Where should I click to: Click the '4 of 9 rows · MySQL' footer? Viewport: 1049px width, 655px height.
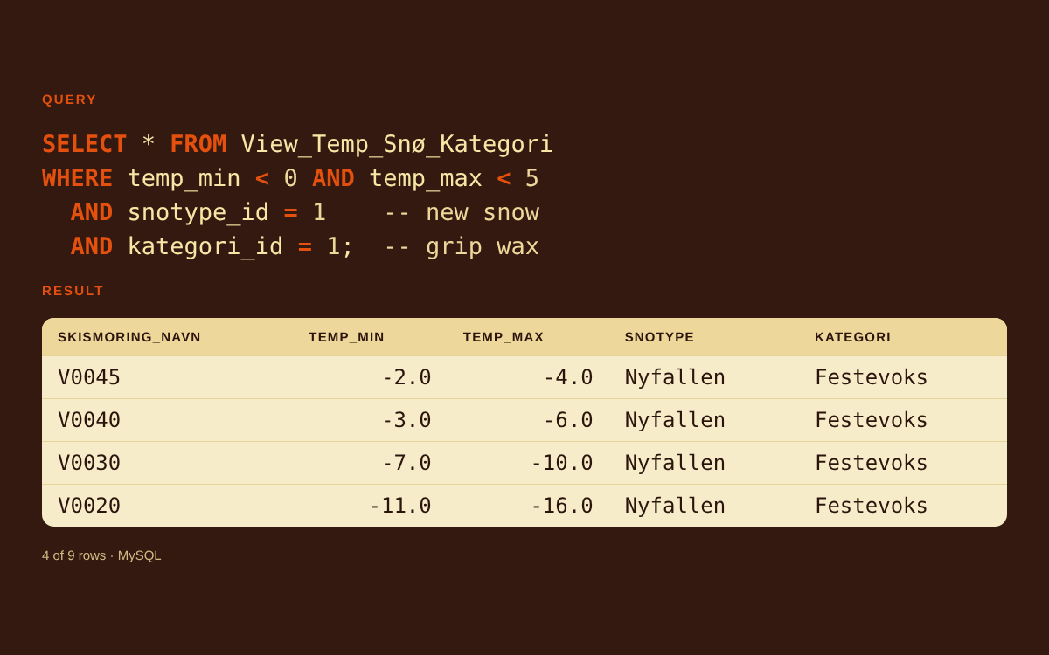101,555
